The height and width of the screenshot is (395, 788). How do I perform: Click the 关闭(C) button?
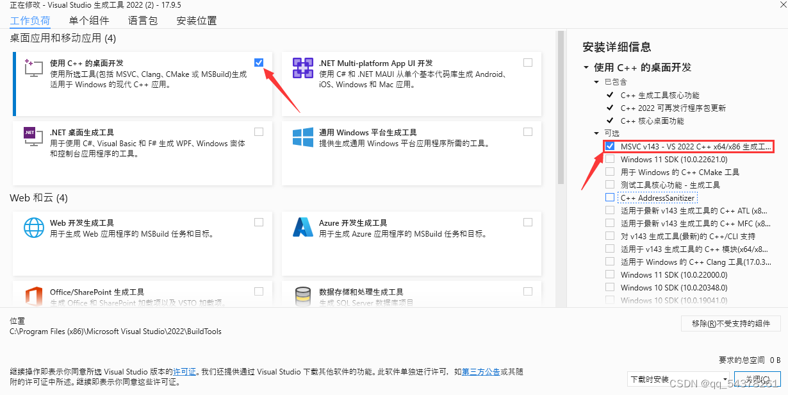click(757, 379)
